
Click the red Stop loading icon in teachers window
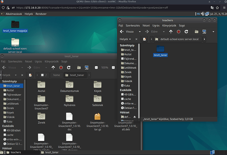(179, 32)
